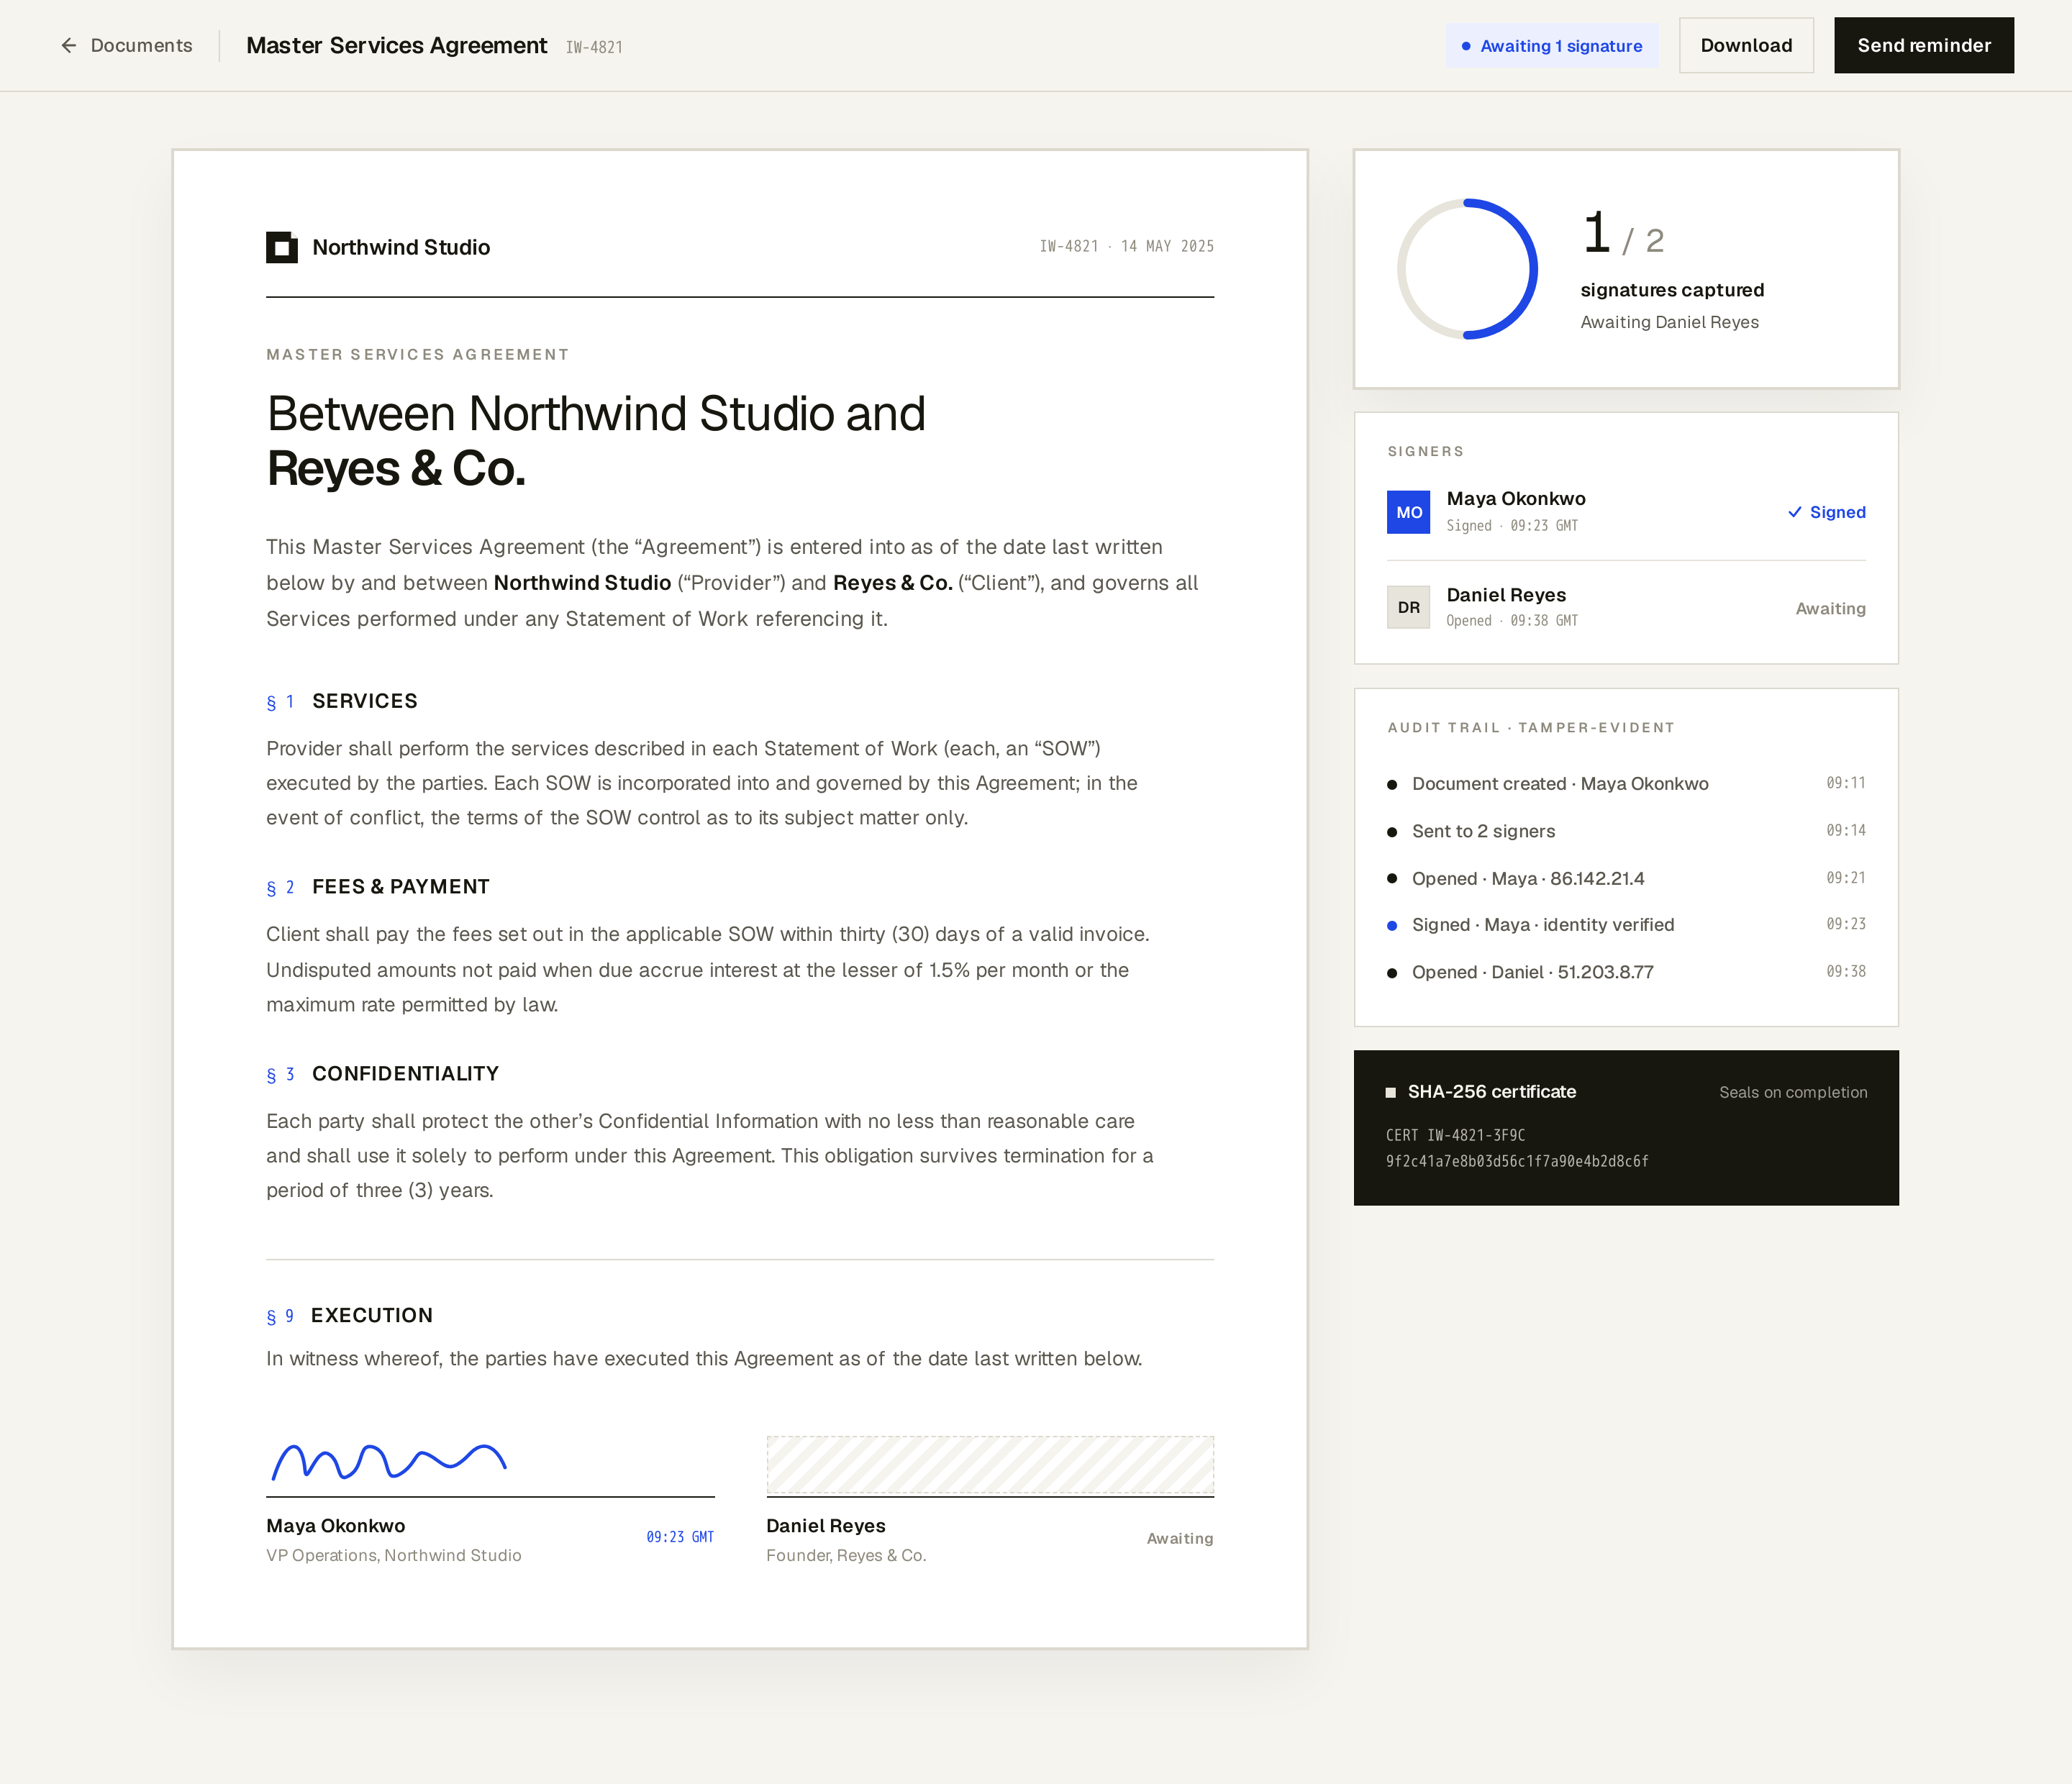The width and height of the screenshot is (2072, 1784).
Task: Click 'Signed · Maya · identity verified' entry
Action: click(1543, 925)
